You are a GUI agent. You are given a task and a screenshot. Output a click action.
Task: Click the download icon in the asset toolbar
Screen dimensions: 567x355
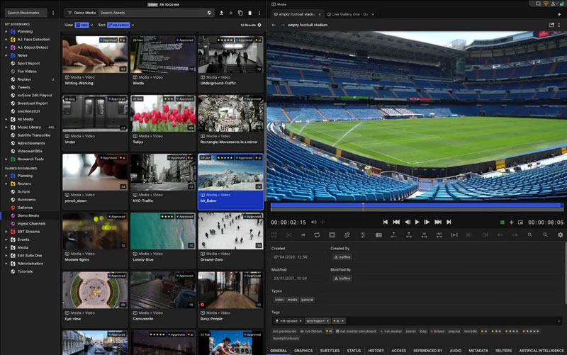221,13
